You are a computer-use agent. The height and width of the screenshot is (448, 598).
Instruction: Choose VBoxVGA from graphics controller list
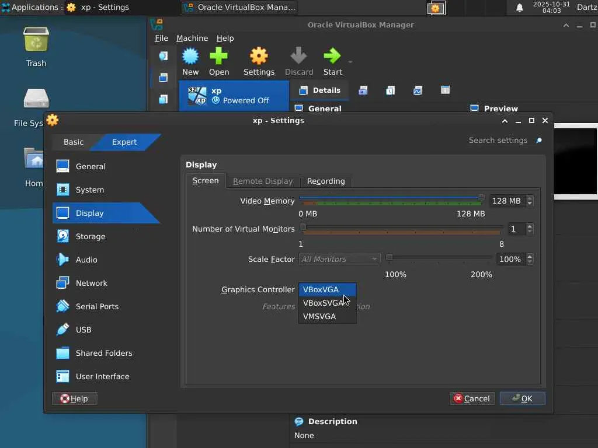(327, 289)
